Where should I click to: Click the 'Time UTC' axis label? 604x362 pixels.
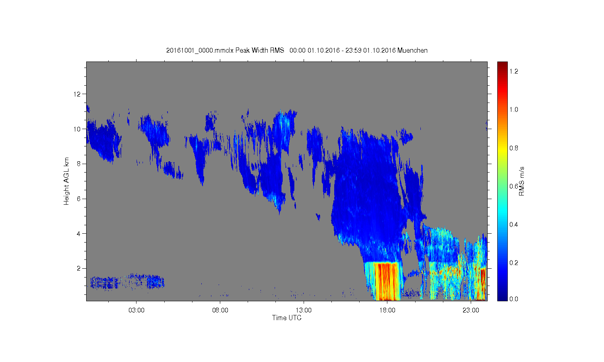tap(287, 318)
